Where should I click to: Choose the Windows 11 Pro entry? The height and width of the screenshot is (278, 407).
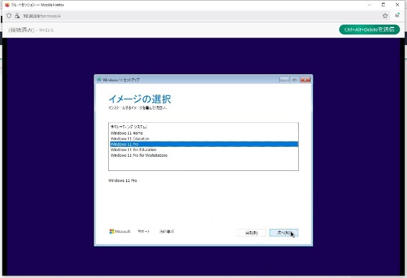tap(125, 144)
